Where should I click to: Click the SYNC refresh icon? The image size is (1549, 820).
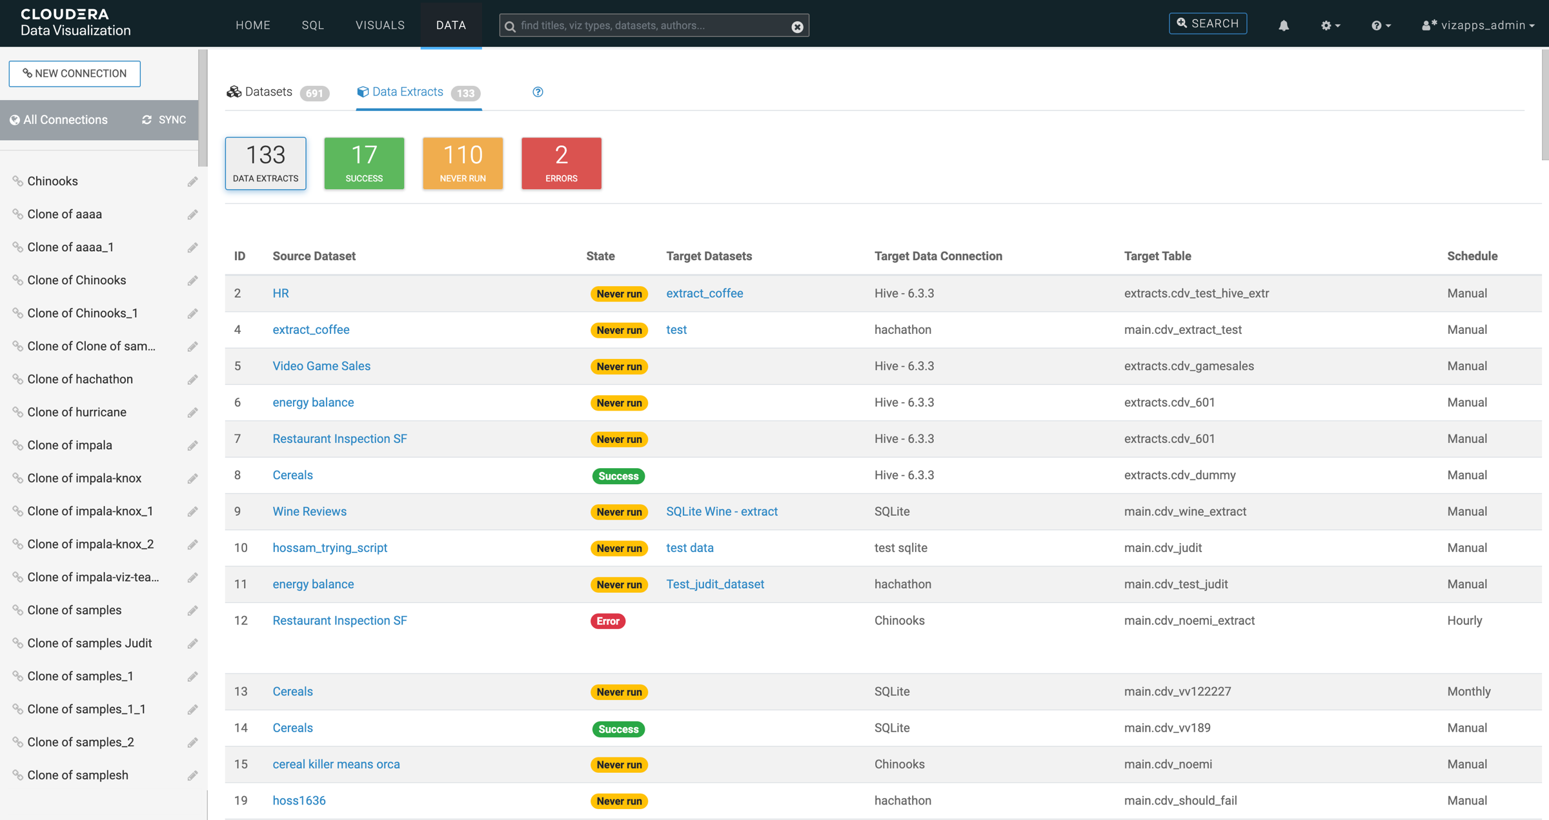[147, 120]
